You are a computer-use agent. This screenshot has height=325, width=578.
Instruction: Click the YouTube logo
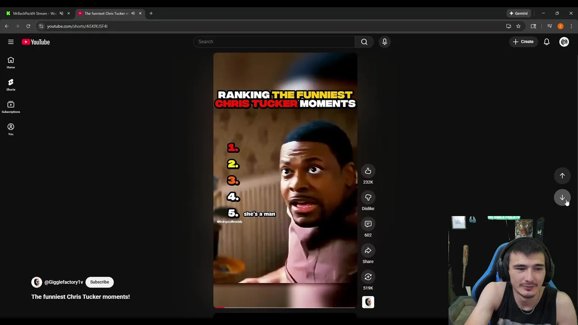[x=36, y=42]
